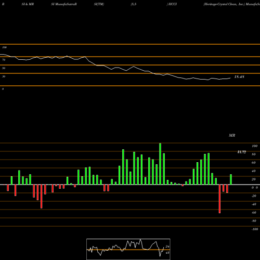Click the RSI axis label 70
This screenshot has height=260, width=260.
point(4,60)
